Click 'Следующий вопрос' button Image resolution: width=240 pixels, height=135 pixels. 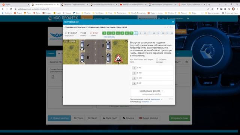pyautogui.click(x=151, y=92)
